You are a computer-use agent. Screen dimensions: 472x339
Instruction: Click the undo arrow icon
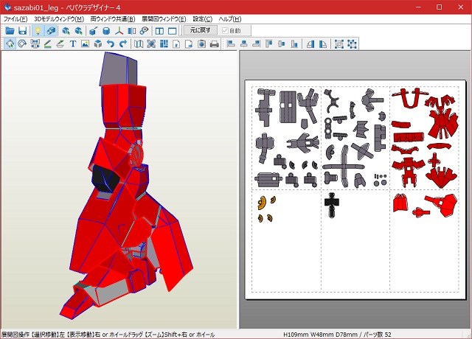[111, 44]
